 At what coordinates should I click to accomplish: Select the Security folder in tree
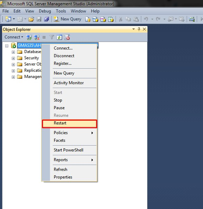32,58
